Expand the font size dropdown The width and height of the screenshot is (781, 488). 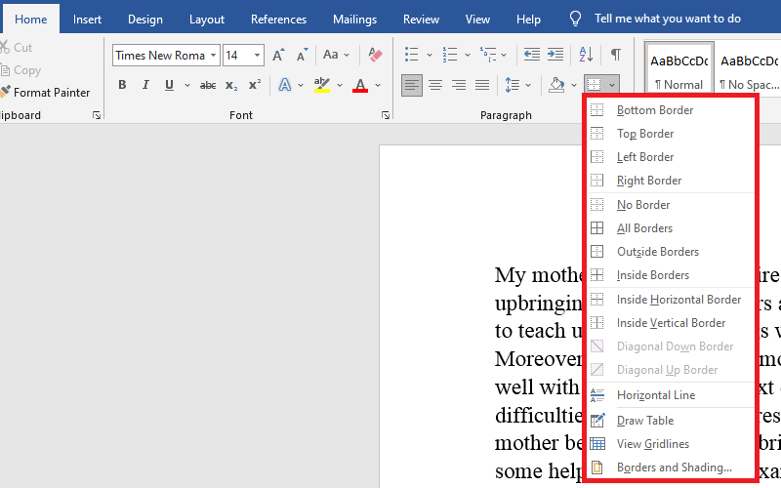[x=257, y=56]
